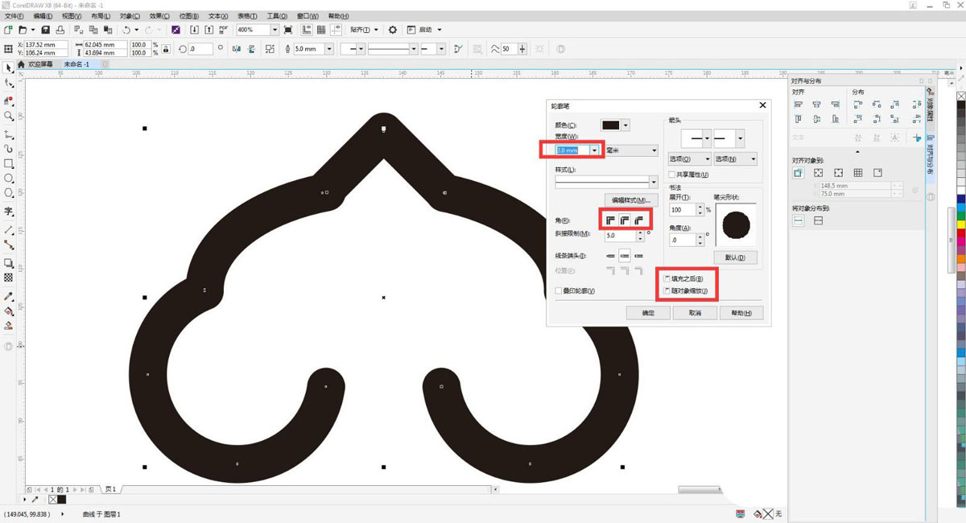
Task: Switch to the 欢迎屏幕 tab
Action: tap(39, 64)
